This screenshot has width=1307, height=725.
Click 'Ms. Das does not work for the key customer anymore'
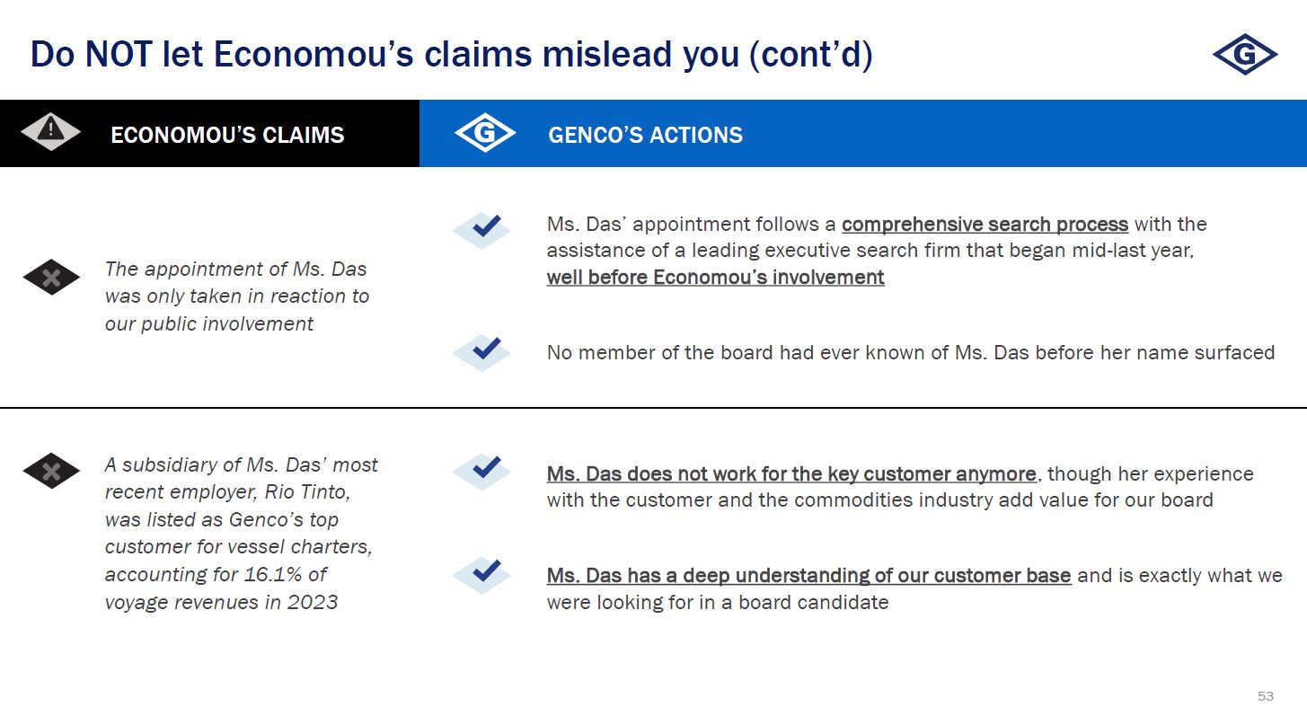[x=791, y=473]
